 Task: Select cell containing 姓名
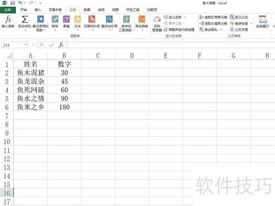(x=30, y=64)
